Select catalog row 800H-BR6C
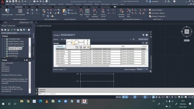This screenshot has height=109, width=194. pyautogui.click(x=101, y=58)
